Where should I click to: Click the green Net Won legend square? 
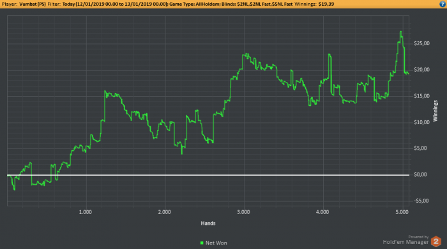pyautogui.click(x=202, y=243)
